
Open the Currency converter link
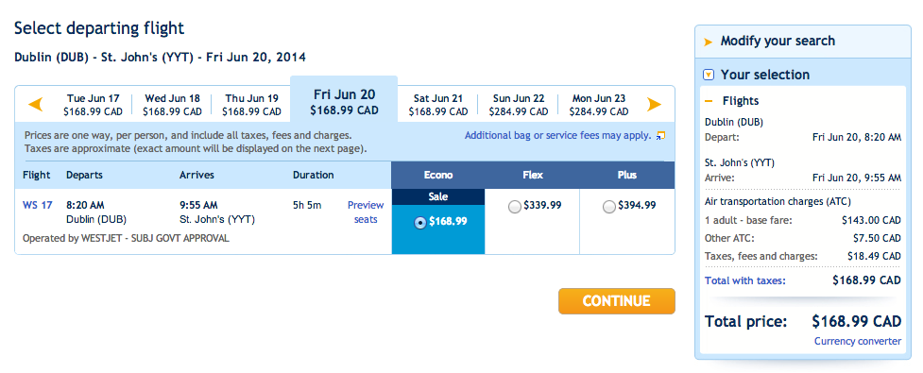tap(858, 341)
